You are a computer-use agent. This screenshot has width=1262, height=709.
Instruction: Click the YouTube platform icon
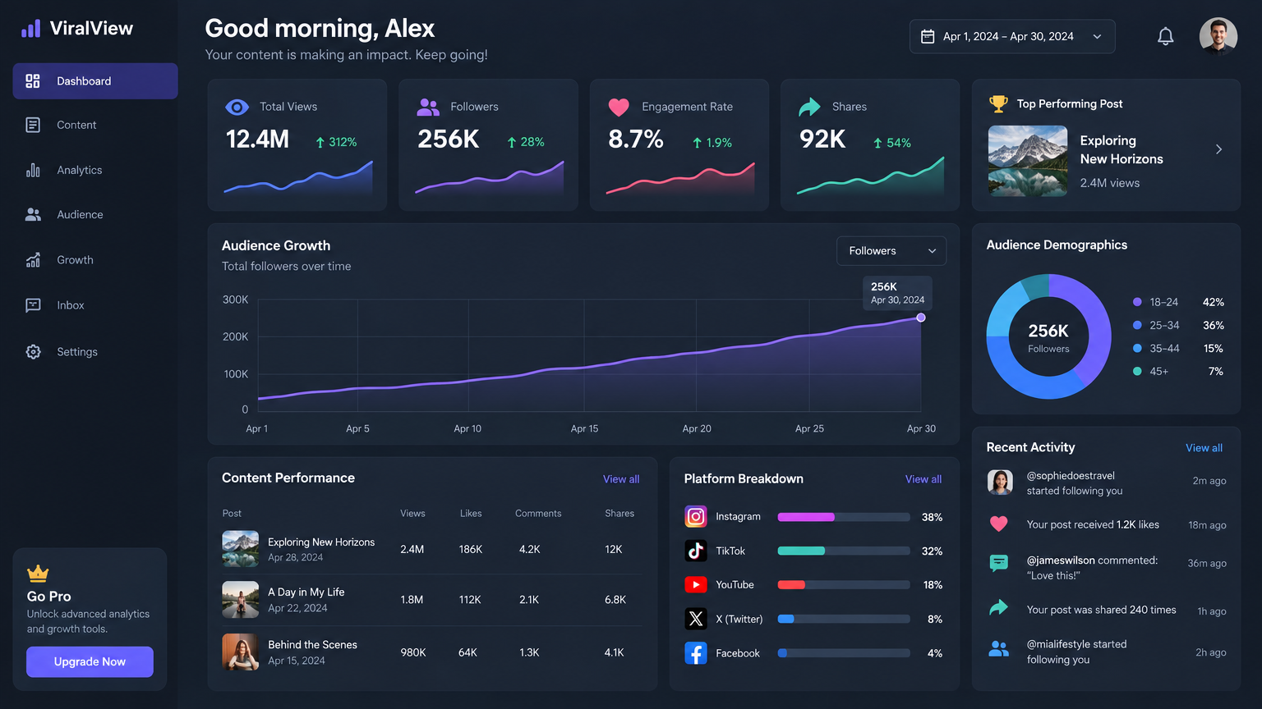pyautogui.click(x=696, y=584)
